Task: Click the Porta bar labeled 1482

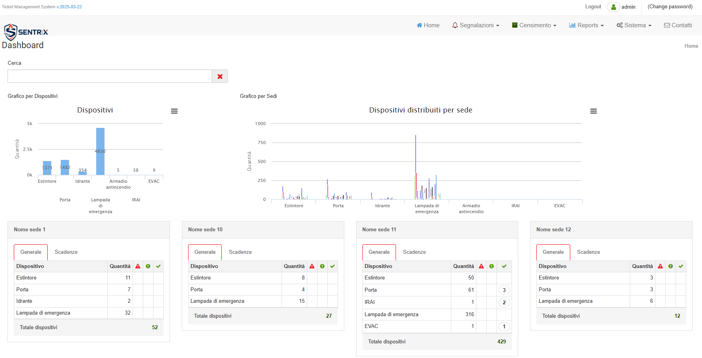Action: click(x=65, y=167)
